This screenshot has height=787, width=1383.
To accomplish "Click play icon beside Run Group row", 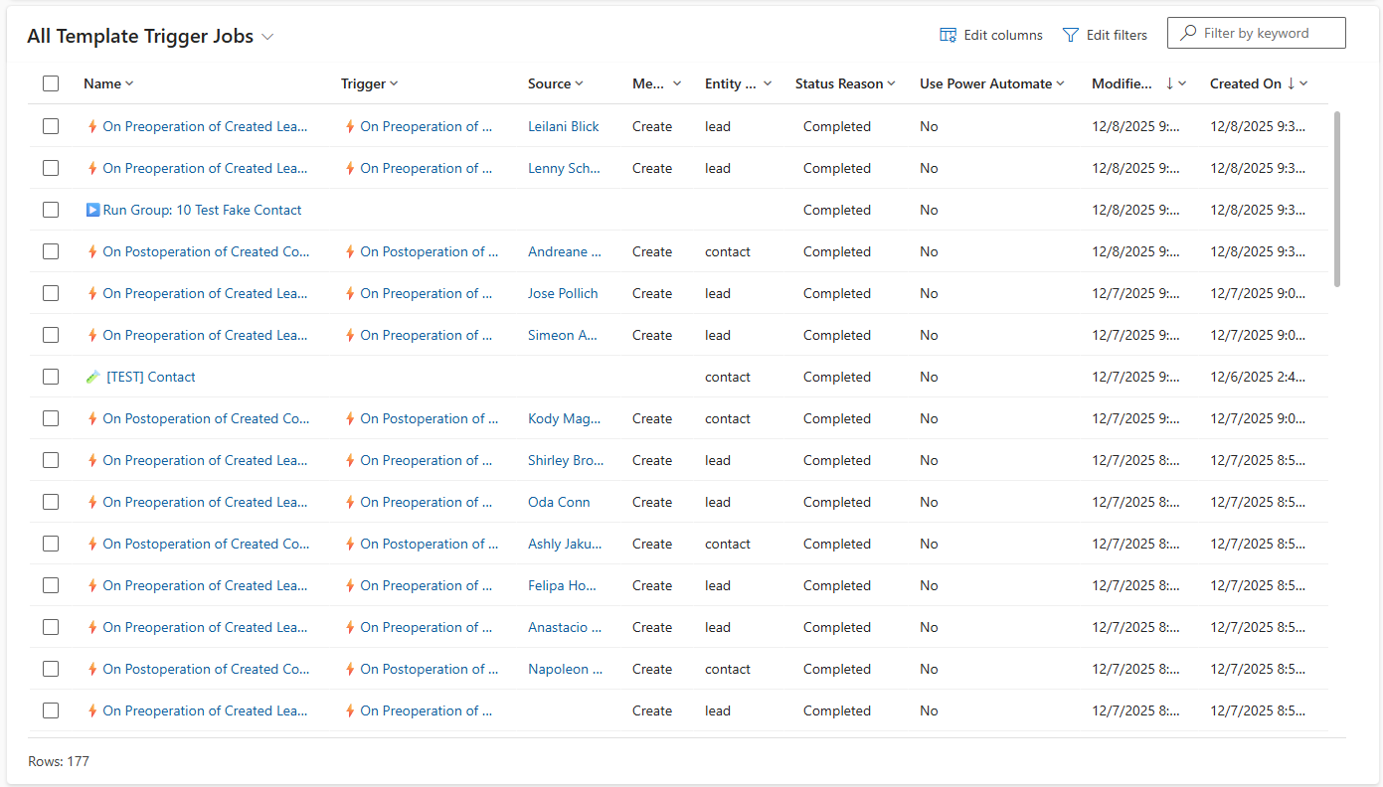I will point(92,210).
